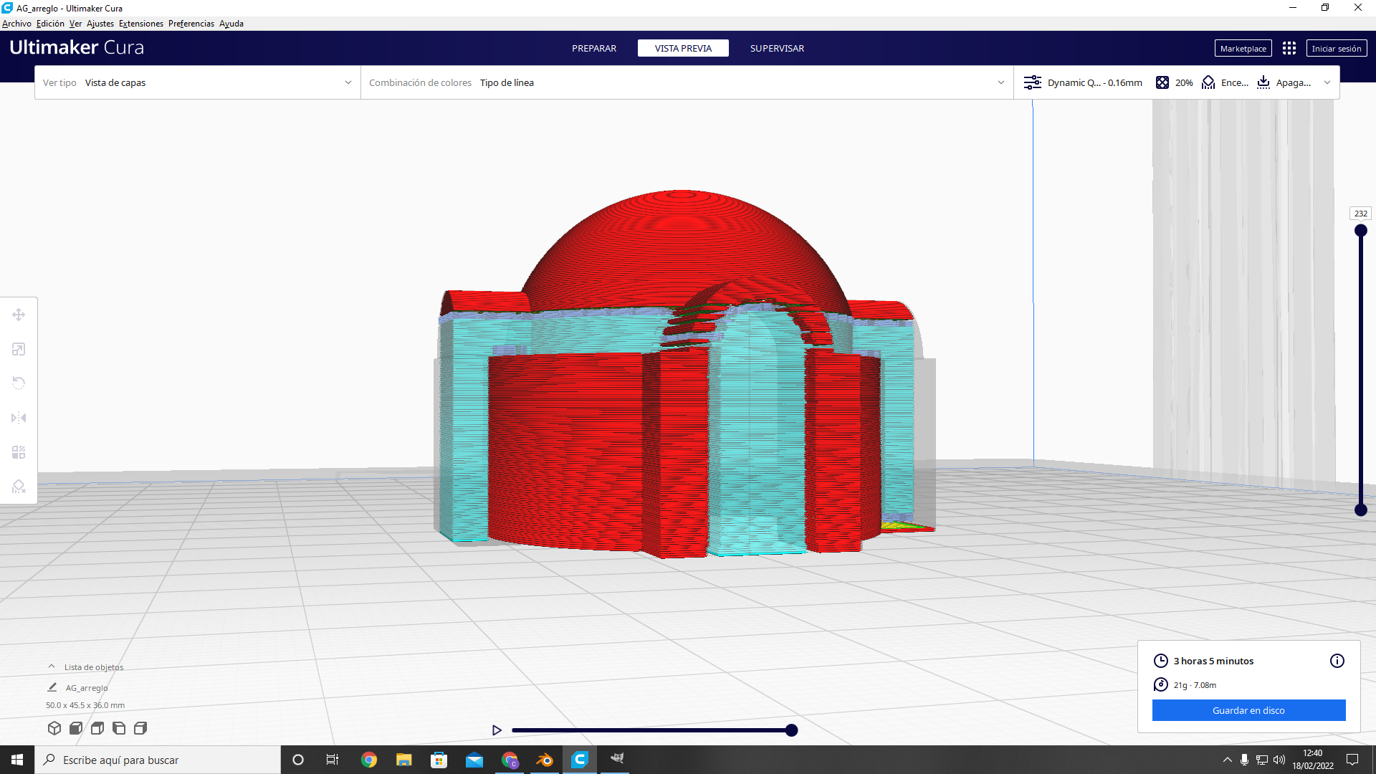1376x774 pixels.
Task: Click the Iniciar sesión button
Action: click(1337, 48)
